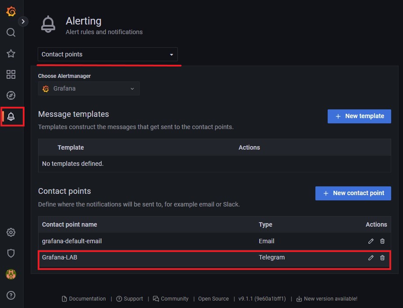The height and width of the screenshot is (308, 403).
Task: Click the Email type cell
Action: click(x=266, y=241)
